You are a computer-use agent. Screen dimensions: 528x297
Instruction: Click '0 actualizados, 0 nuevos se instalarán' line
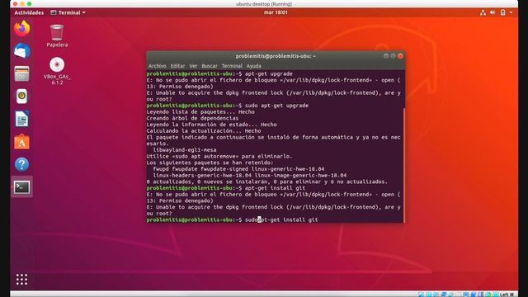tap(267, 181)
